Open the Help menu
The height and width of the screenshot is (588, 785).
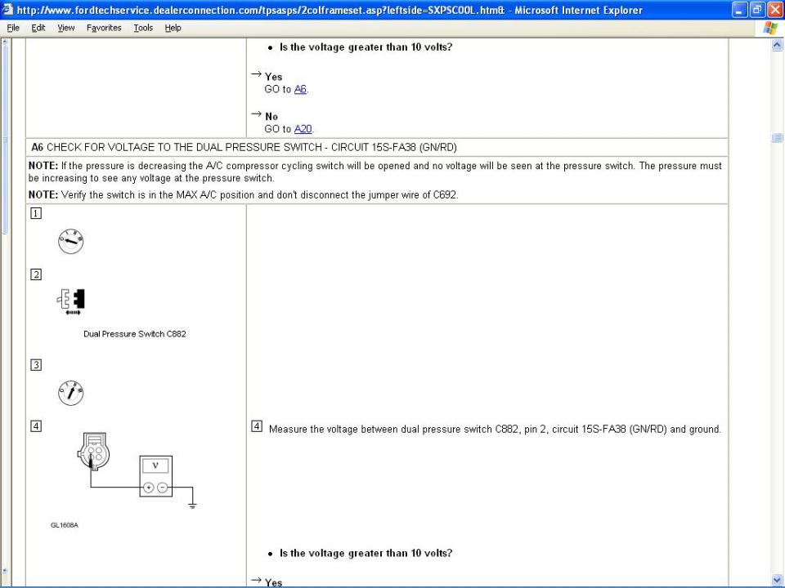pos(173,28)
